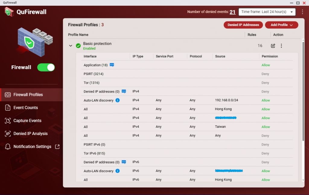Click the IPv4 Hong Kong source cell
This screenshot has width=309, height=195.
223,109
